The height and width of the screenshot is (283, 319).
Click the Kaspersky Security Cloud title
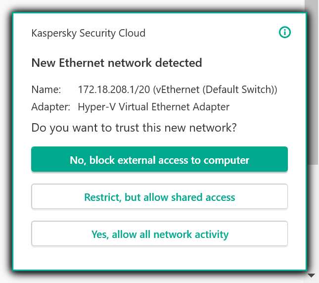point(88,34)
